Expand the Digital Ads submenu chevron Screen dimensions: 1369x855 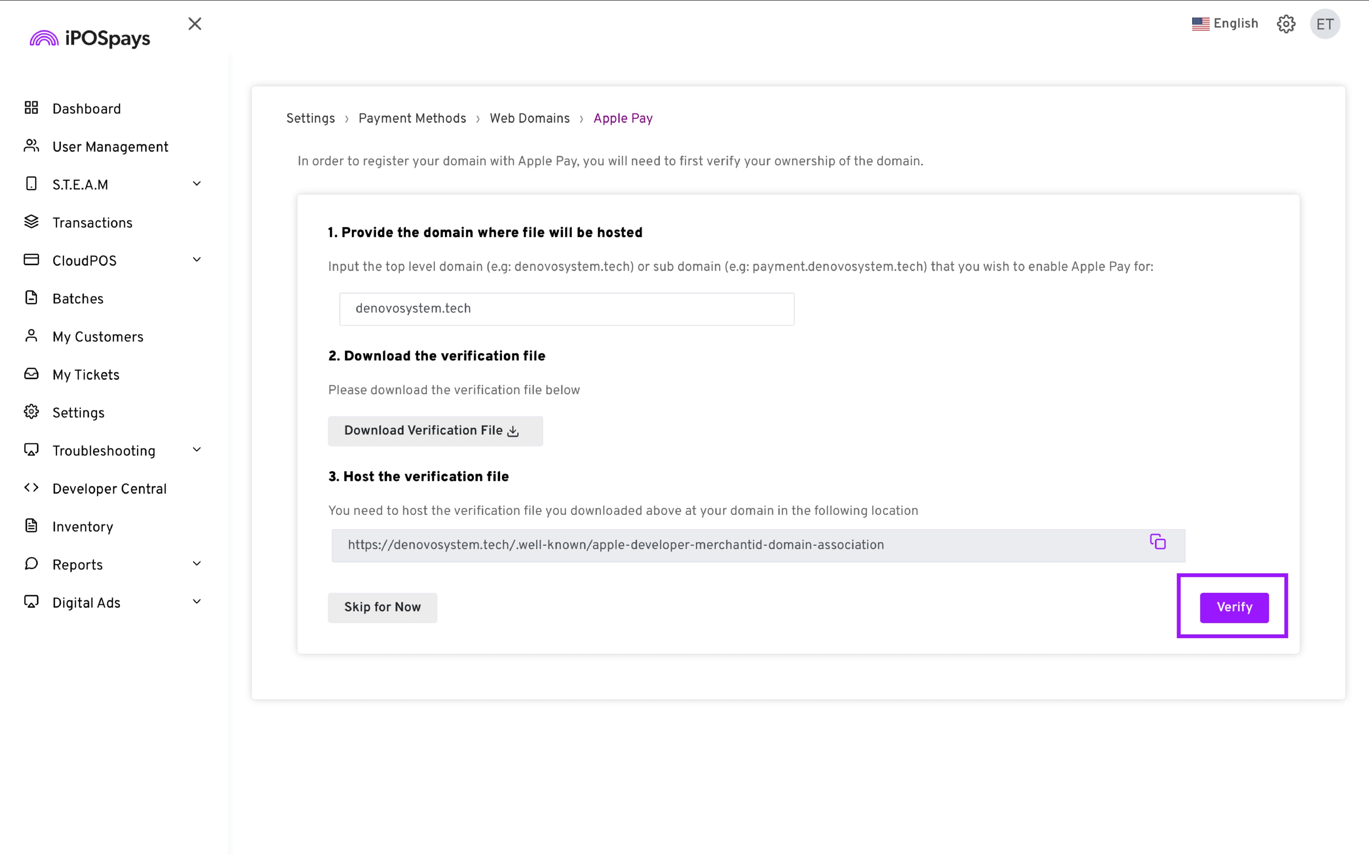(197, 602)
